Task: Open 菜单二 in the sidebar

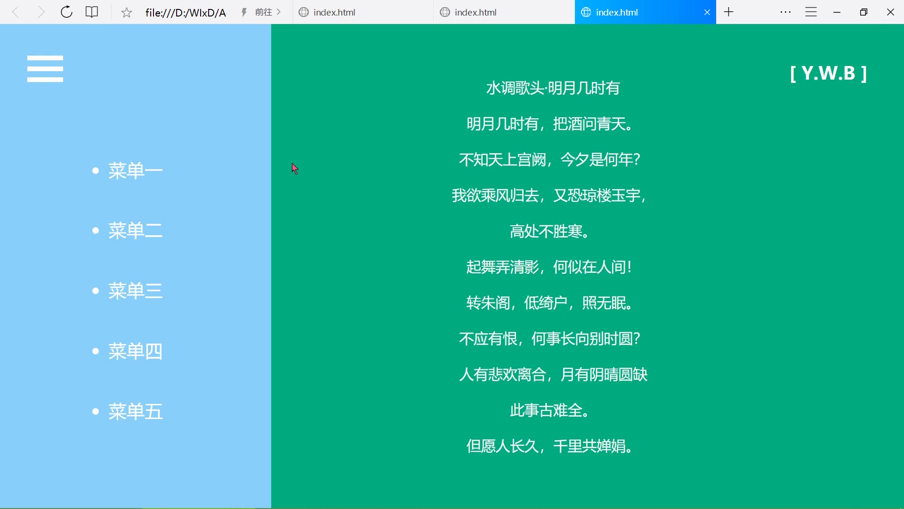Action: (136, 231)
